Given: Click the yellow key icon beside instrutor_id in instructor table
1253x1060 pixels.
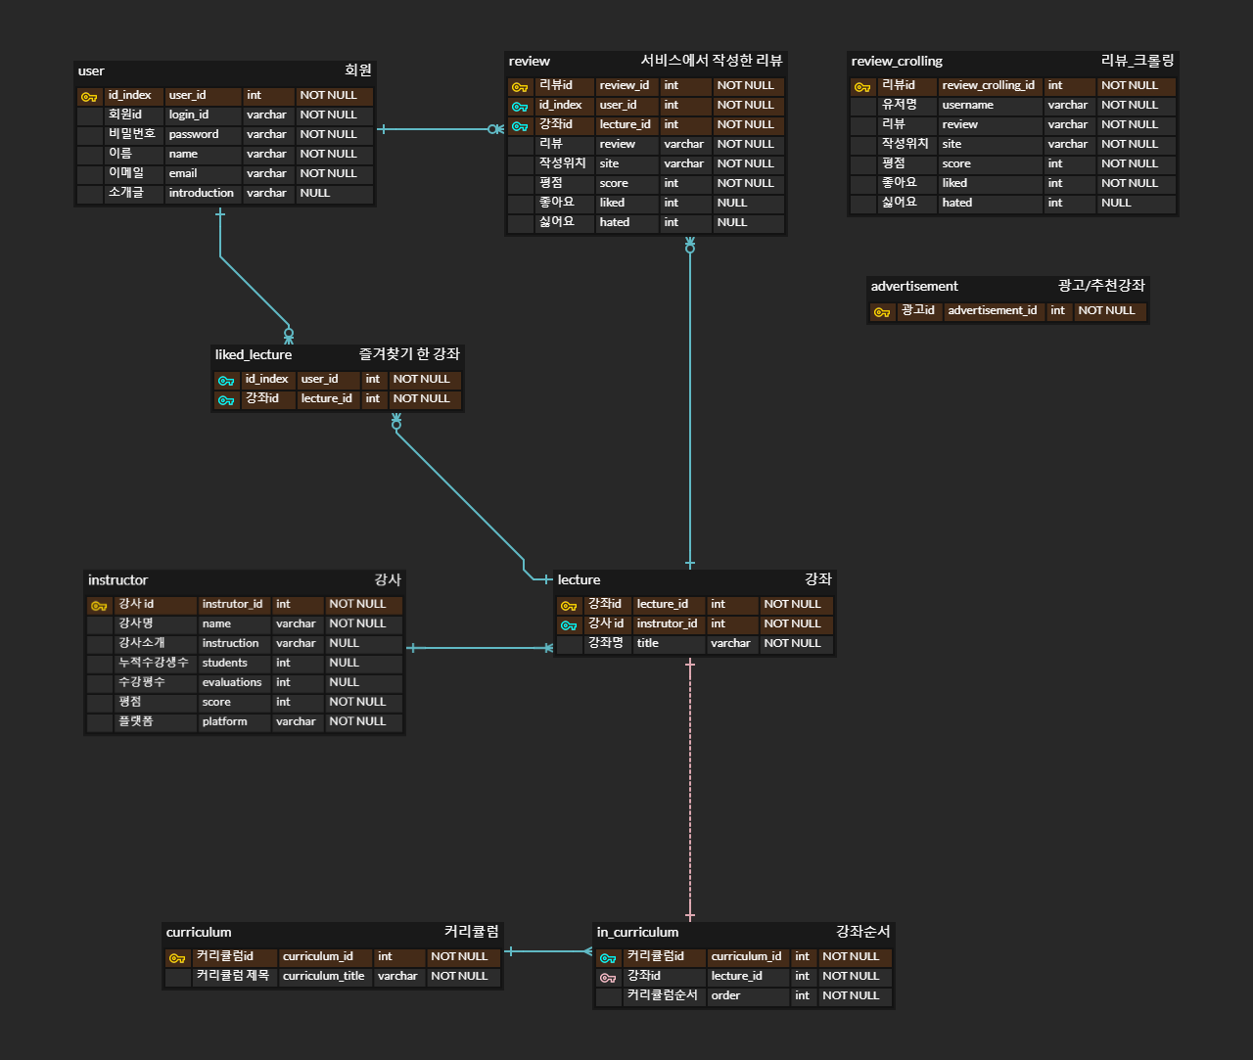Looking at the screenshot, I should pyautogui.click(x=99, y=606).
